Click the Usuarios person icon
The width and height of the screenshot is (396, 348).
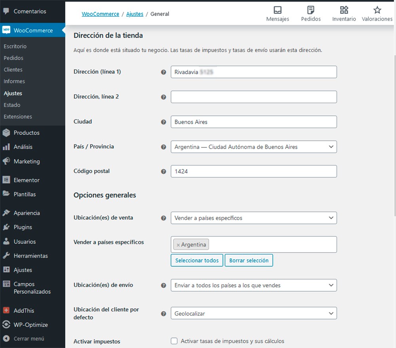[6, 241]
